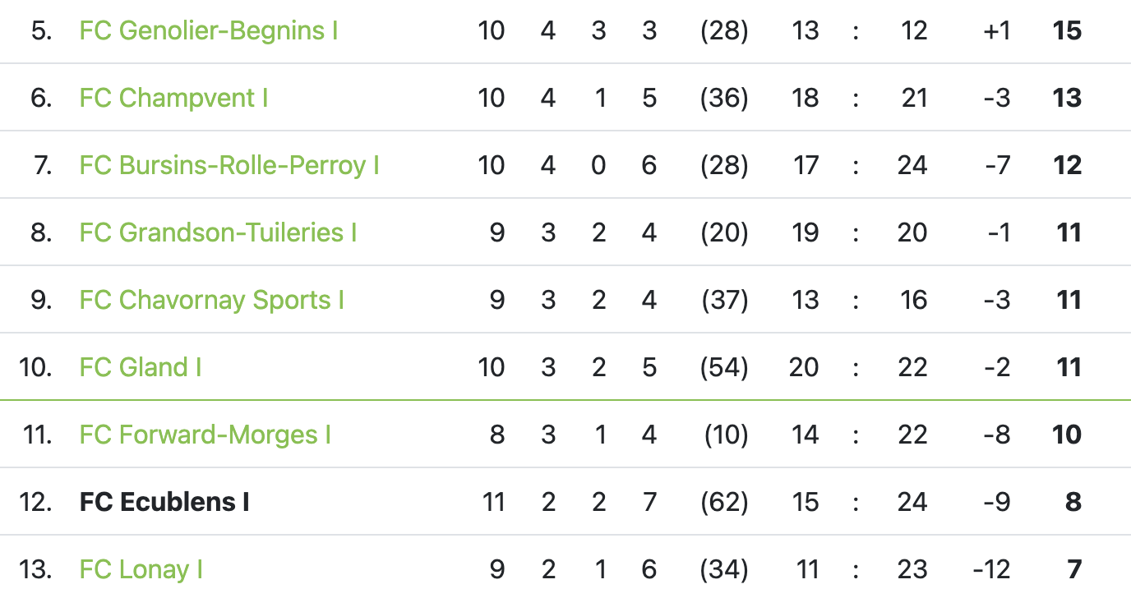This screenshot has height=598, width=1131.
Task: Open the FC Gland I team link
Action: click(141, 367)
